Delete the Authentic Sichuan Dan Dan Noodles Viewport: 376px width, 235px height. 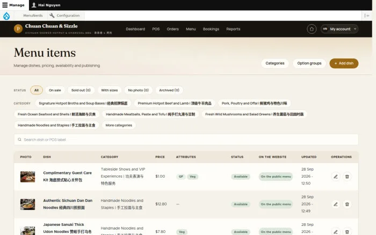coord(347,204)
